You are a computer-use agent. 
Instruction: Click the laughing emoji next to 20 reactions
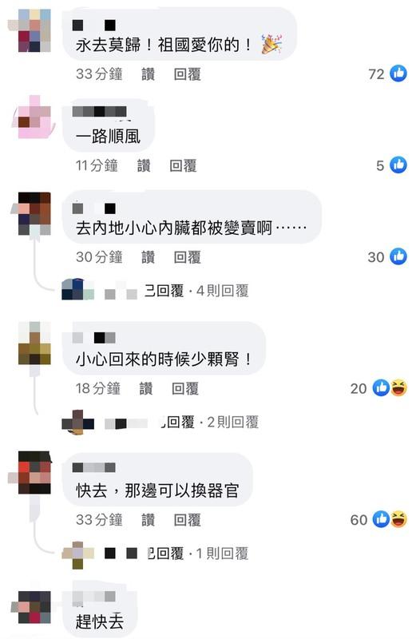click(x=399, y=388)
